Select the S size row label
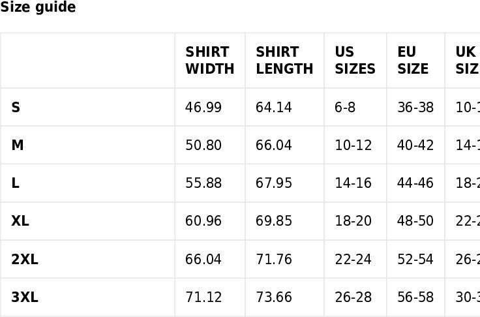 pyautogui.click(x=16, y=108)
